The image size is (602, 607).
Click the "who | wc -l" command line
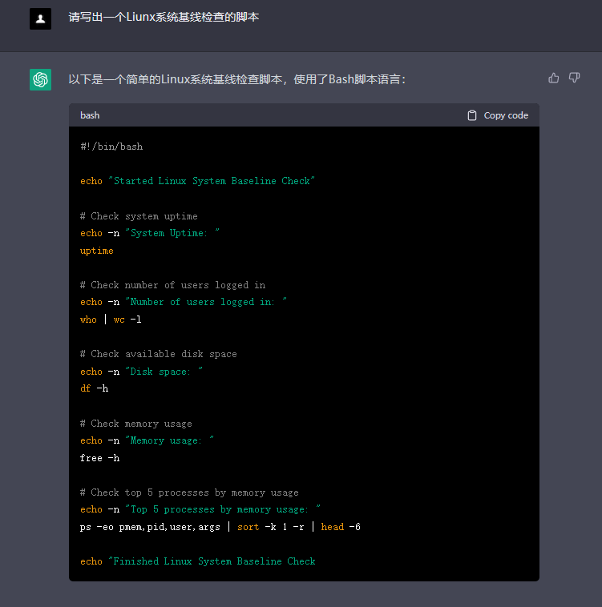tap(111, 320)
